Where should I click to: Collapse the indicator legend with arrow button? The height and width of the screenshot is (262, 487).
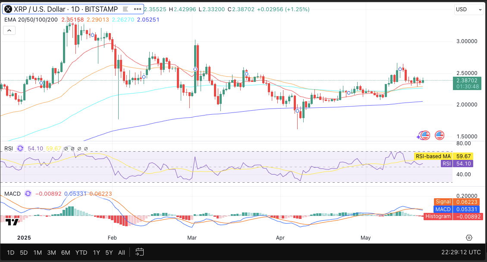9,31
